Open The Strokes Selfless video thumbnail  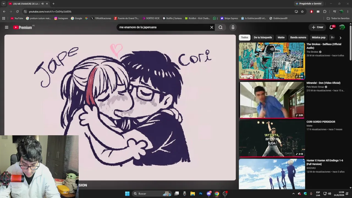(x=272, y=61)
